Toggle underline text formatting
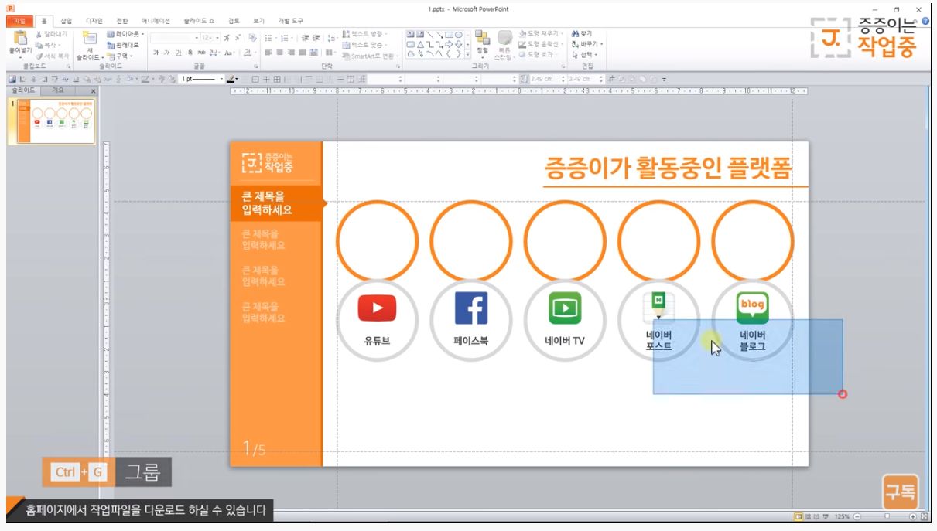 point(179,53)
